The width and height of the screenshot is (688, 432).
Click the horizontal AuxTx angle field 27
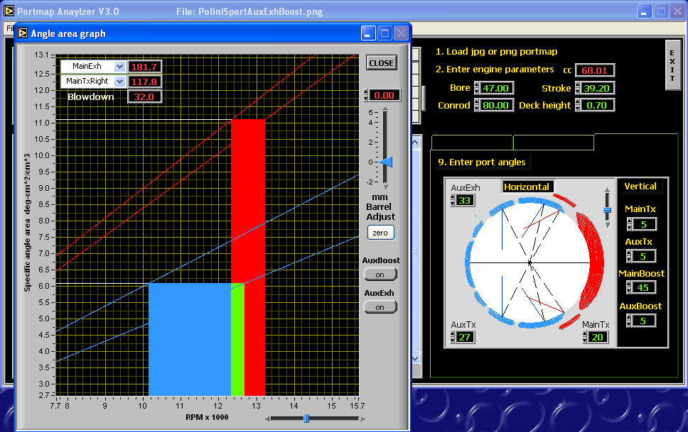465,337
